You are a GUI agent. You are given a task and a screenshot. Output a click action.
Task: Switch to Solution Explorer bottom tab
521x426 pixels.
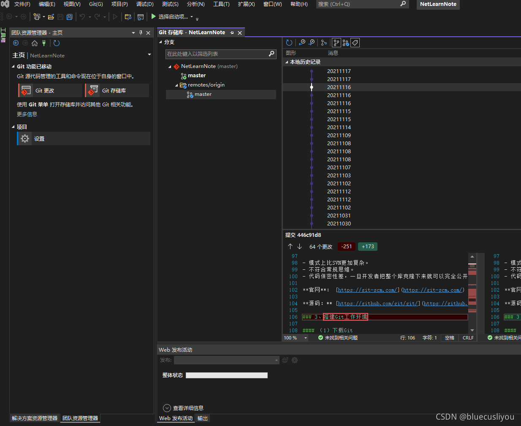coord(35,418)
